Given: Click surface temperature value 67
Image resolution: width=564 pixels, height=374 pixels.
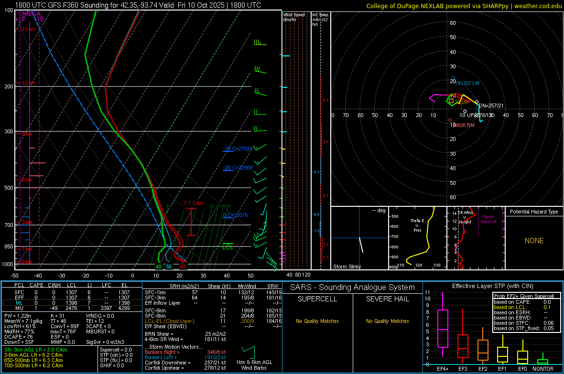Looking at the screenshot, I should pyautogui.click(x=183, y=267).
